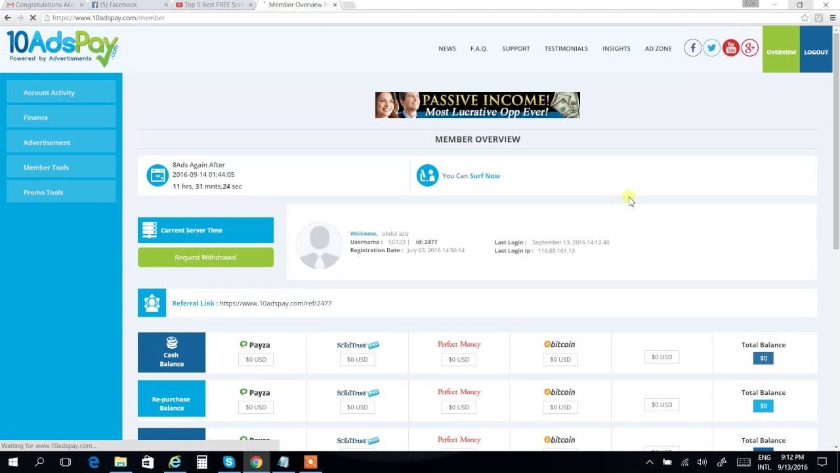Click the browser address bar
The image size is (840, 473).
(x=420, y=18)
